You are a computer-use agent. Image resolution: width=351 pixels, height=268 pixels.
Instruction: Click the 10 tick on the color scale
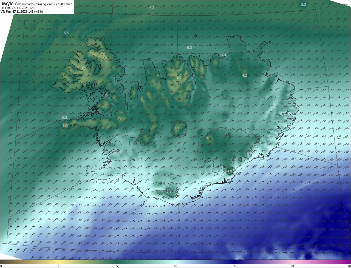click(175, 266)
